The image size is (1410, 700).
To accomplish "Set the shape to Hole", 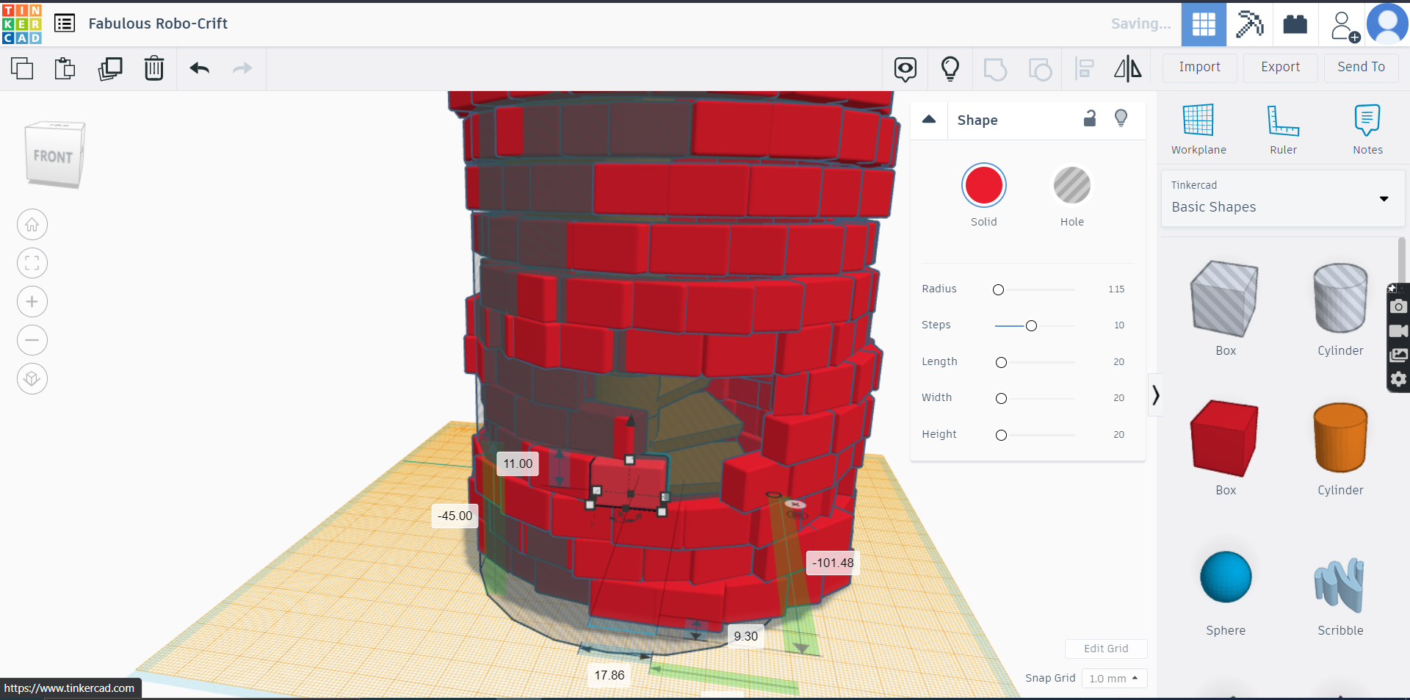I will pos(1071,186).
